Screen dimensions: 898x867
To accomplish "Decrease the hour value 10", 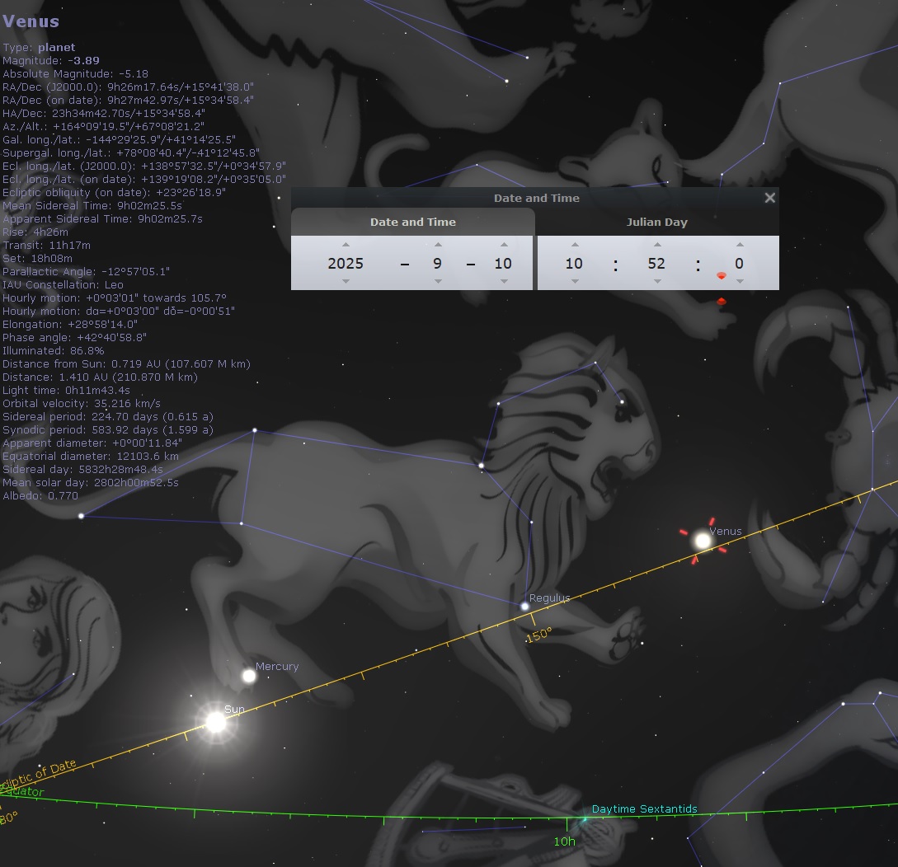I will point(575,281).
